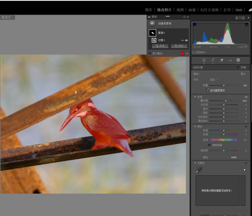Click the exposure value 0.63 field
The image size is (252, 216).
pos(244,101)
